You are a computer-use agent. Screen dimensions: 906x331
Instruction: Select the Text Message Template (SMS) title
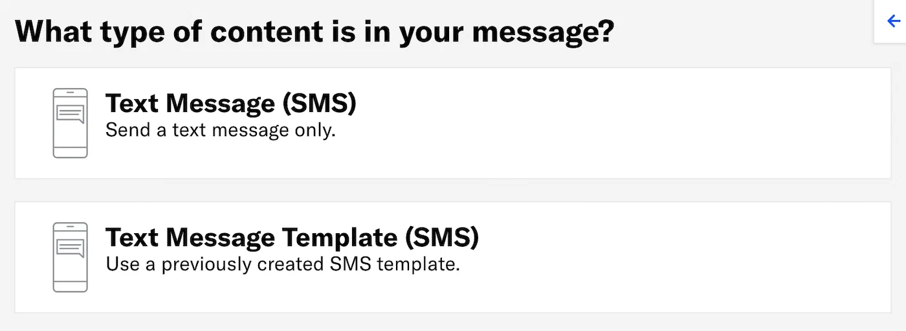tap(292, 238)
